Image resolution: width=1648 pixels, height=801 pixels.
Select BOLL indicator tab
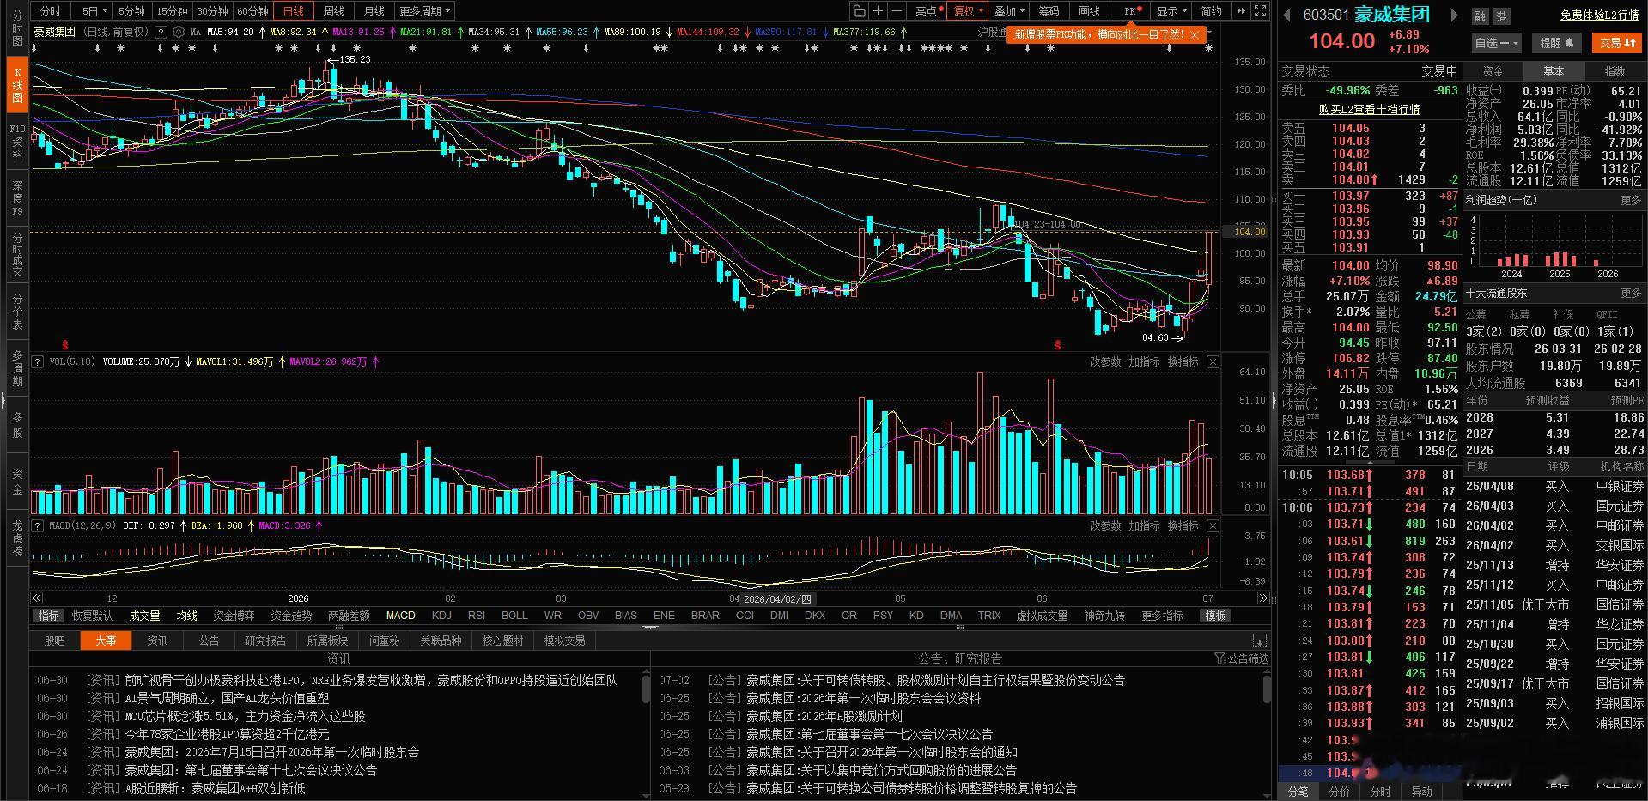(514, 616)
